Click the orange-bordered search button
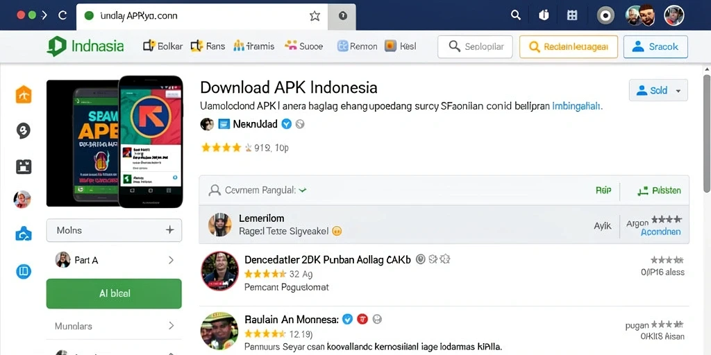This screenshot has width=711, height=355. click(569, 46)
